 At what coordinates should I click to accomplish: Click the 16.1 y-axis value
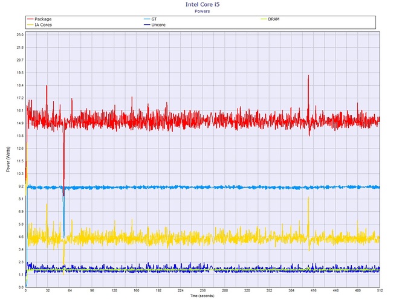tap(20, 110)
